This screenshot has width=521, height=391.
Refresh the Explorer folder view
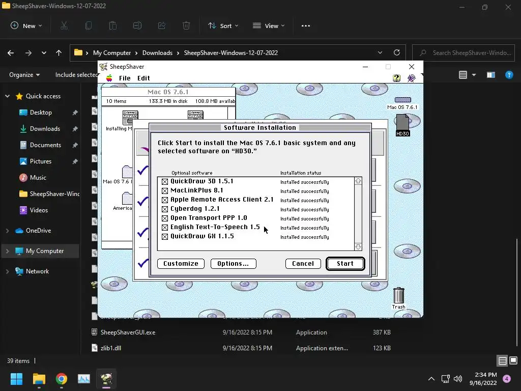click(x=397, y=52)
